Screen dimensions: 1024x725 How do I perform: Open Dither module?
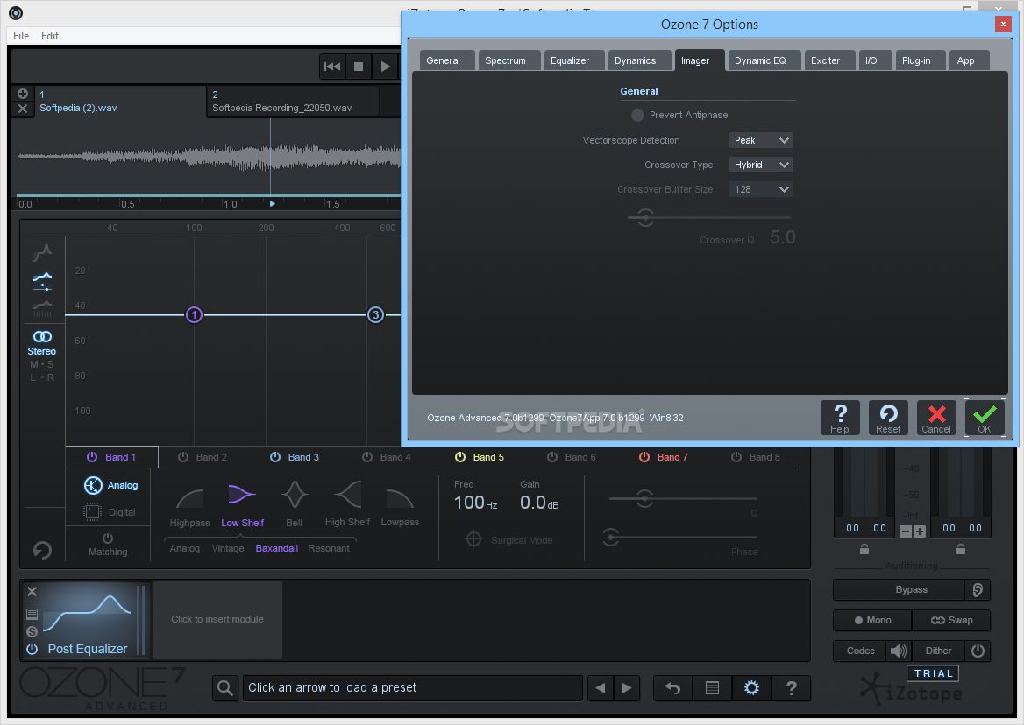coord(938,651)
